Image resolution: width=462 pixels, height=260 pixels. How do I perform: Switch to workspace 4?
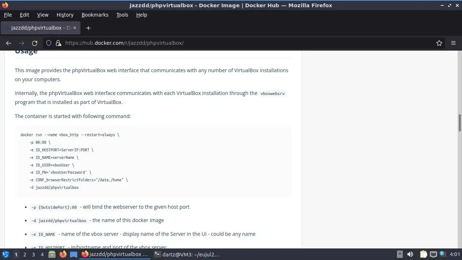(42, 255)
